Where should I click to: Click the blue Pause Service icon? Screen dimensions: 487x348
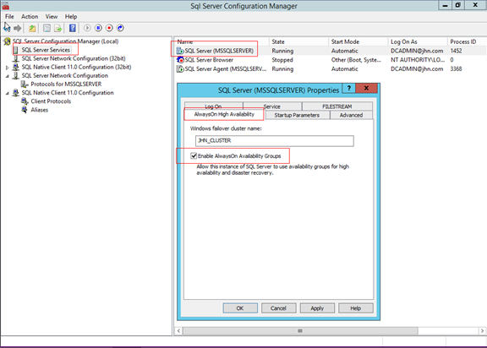(x=98, y=28)
